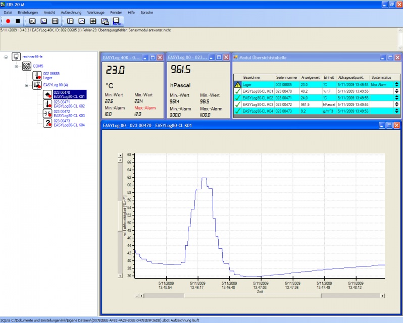The width and height of the screenshot is (403, 323).
Task: Click pressure icon of EASYLog80-CL K03
Action: (47, 114)
